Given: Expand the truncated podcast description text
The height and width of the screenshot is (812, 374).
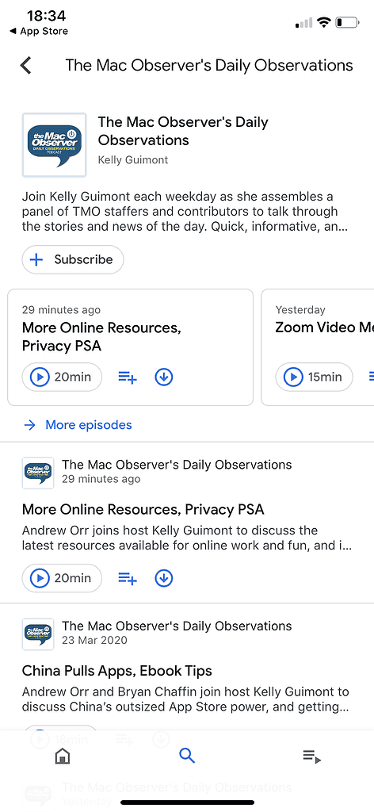Looking at the screenshot, I should 185,212.
